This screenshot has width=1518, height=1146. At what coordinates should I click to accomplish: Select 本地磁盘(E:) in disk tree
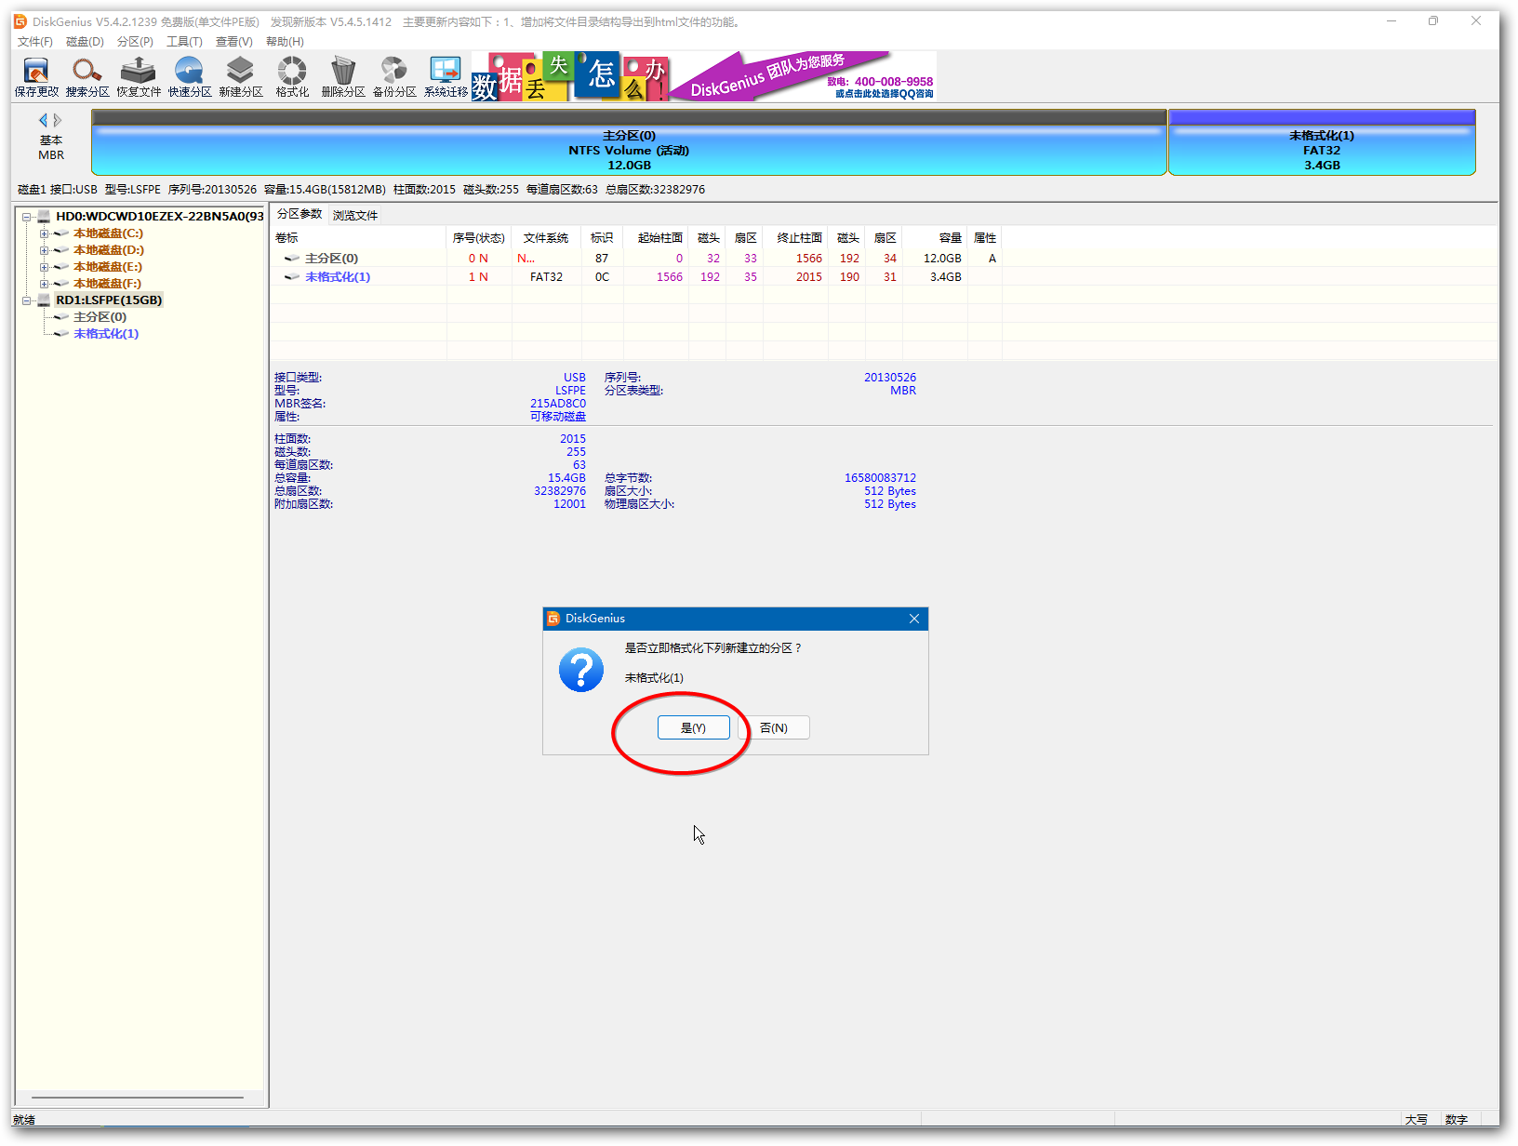coord(108,267)
